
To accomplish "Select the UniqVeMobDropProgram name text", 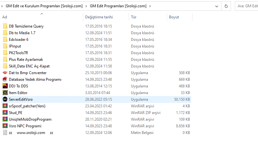I will click(30, 119).
